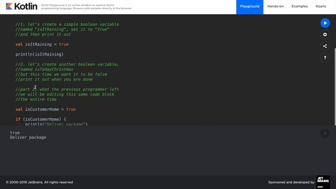
Task: Place cursor on 'val isItRaining = true' line
Action: coord(42,44)
